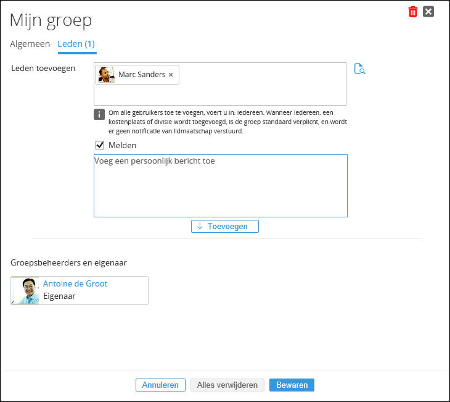Remove Marc Sanders with the x
Screen dimensions: 450x402
tap(171, 75)
